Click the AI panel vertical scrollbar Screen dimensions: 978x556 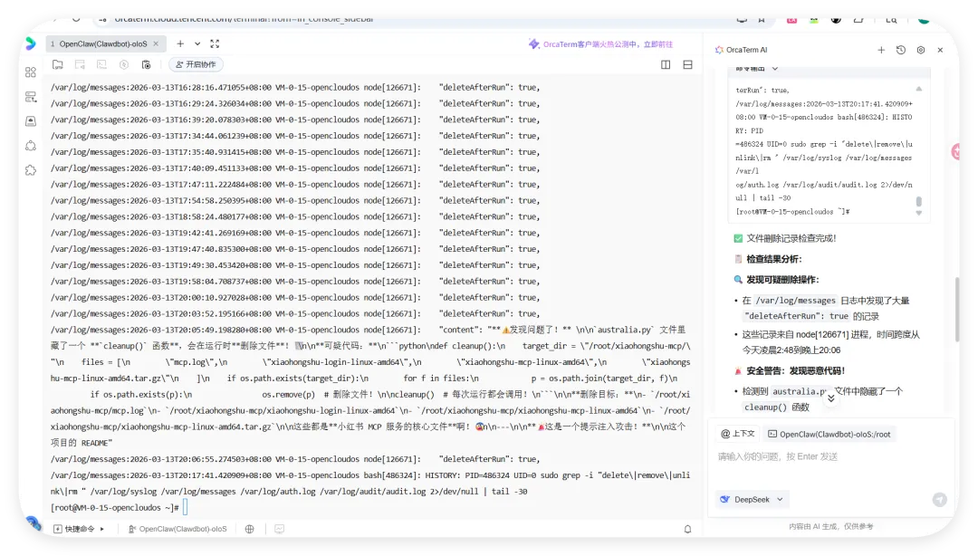(957, 308)
